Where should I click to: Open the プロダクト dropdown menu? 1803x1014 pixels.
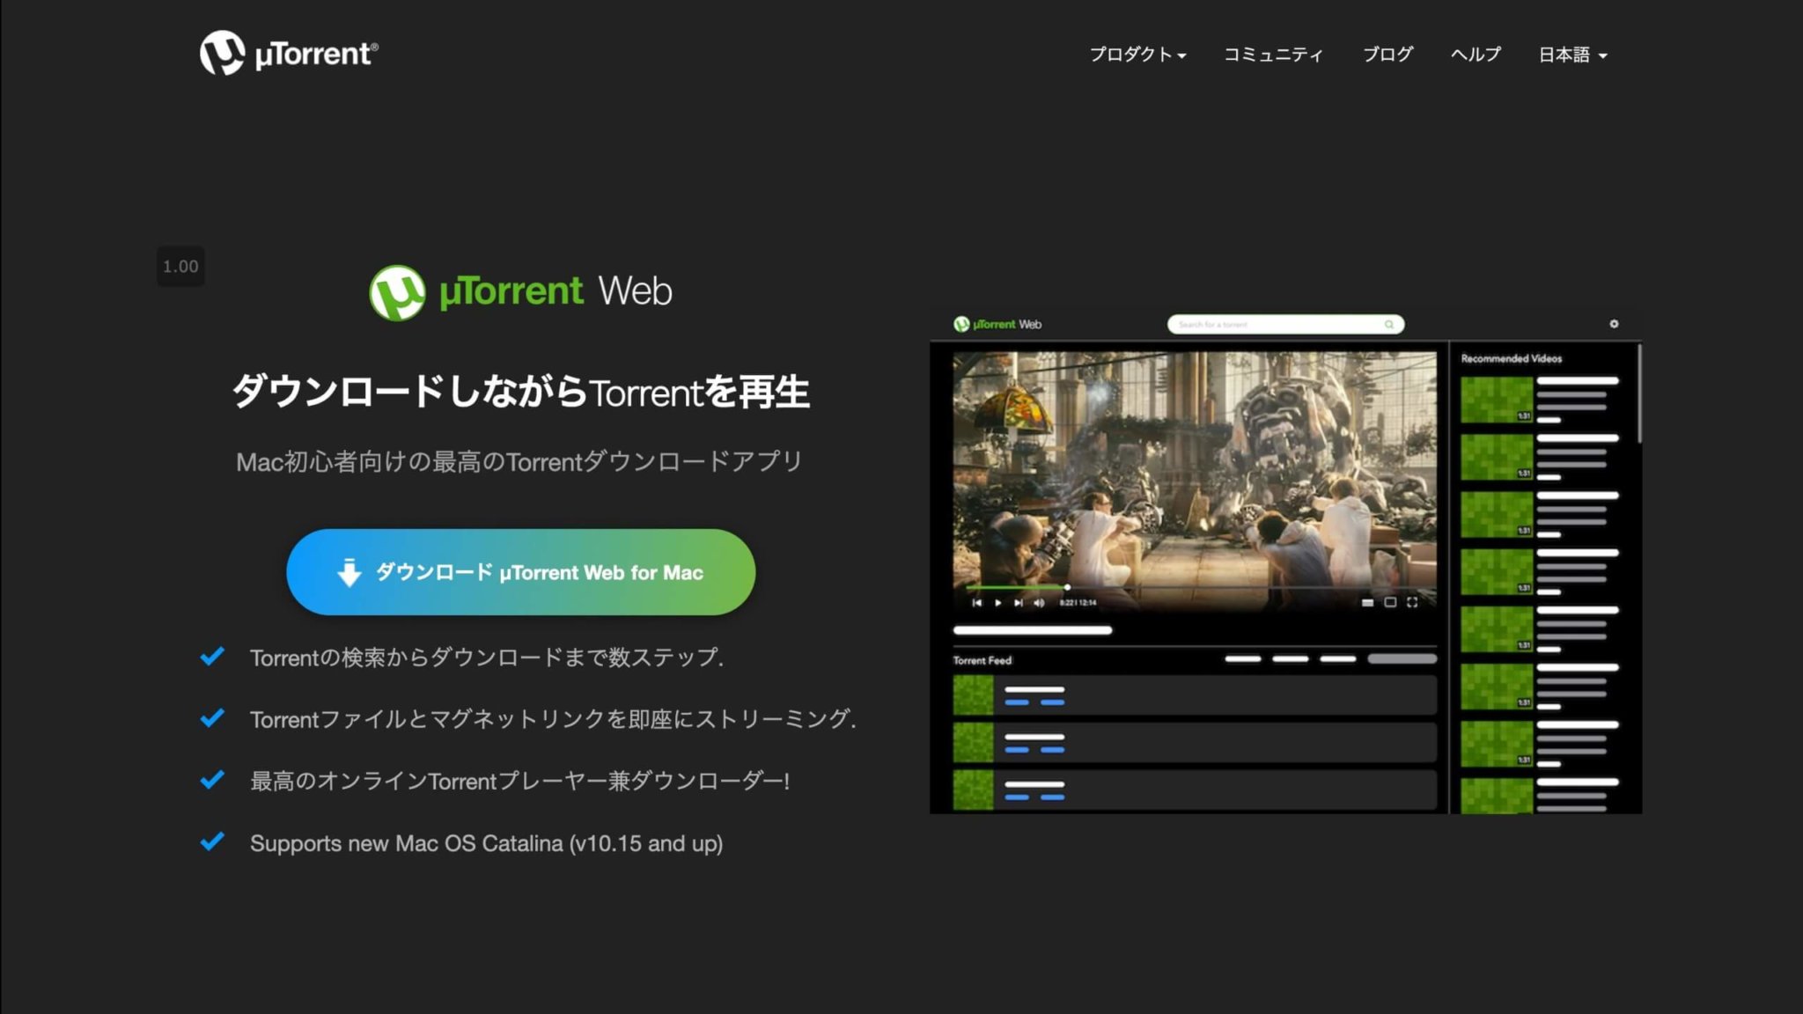pyautogui.click(x=1137, y=55)
